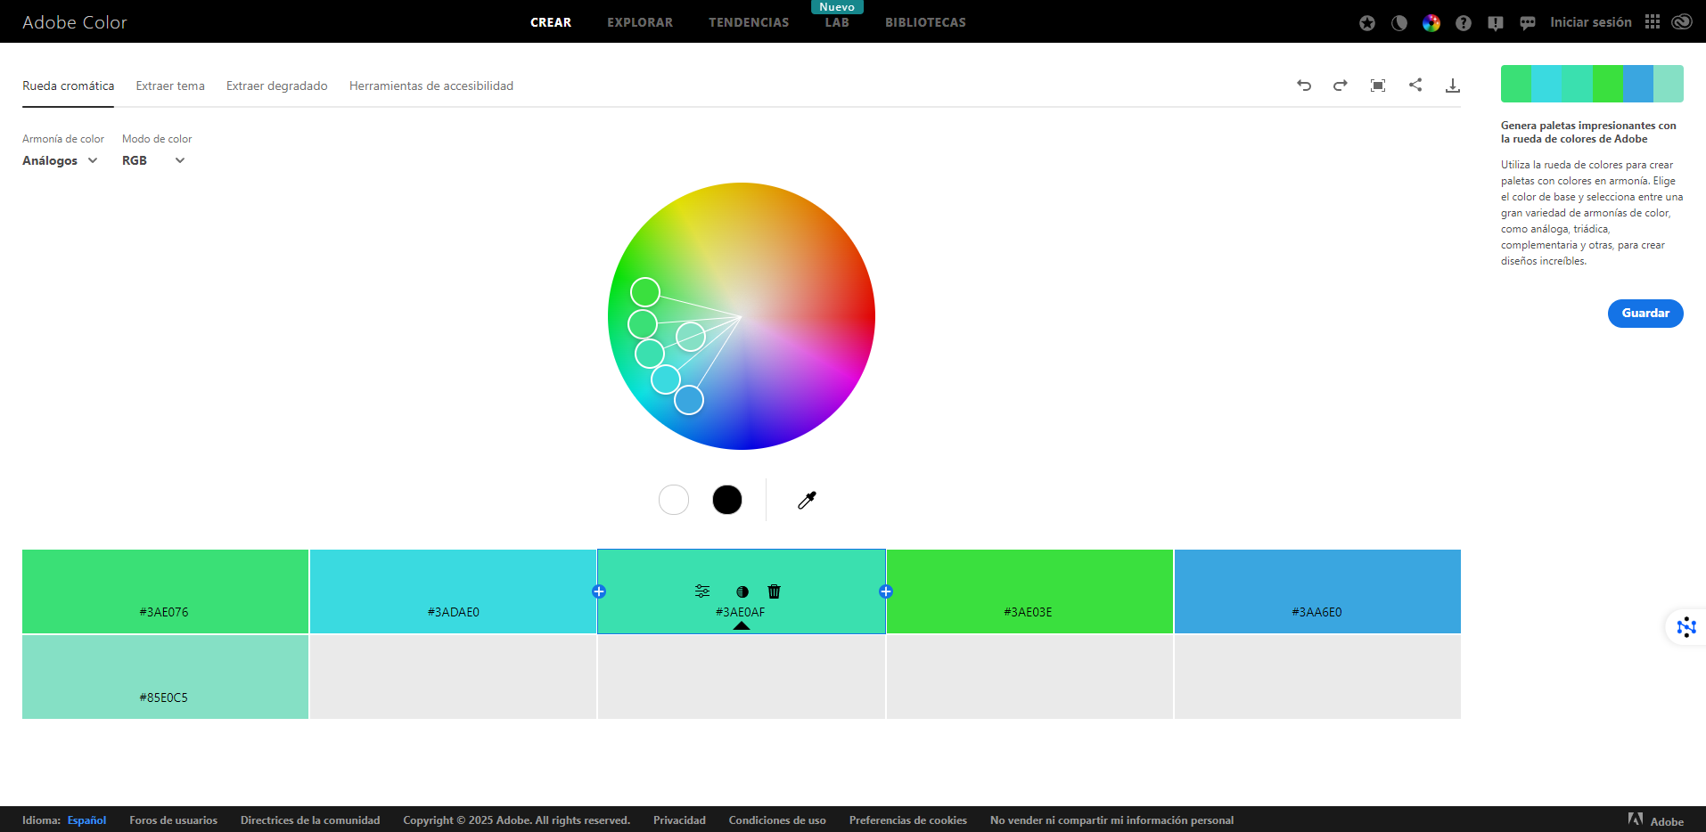Open Preferencias de cookies link
This screenshot has height=832, width=1706.
[x=908, y=820]
